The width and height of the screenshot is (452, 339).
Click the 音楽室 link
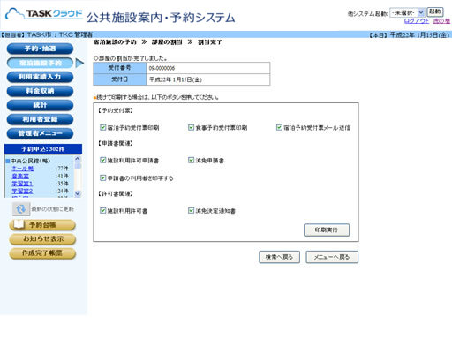(20, 176)
